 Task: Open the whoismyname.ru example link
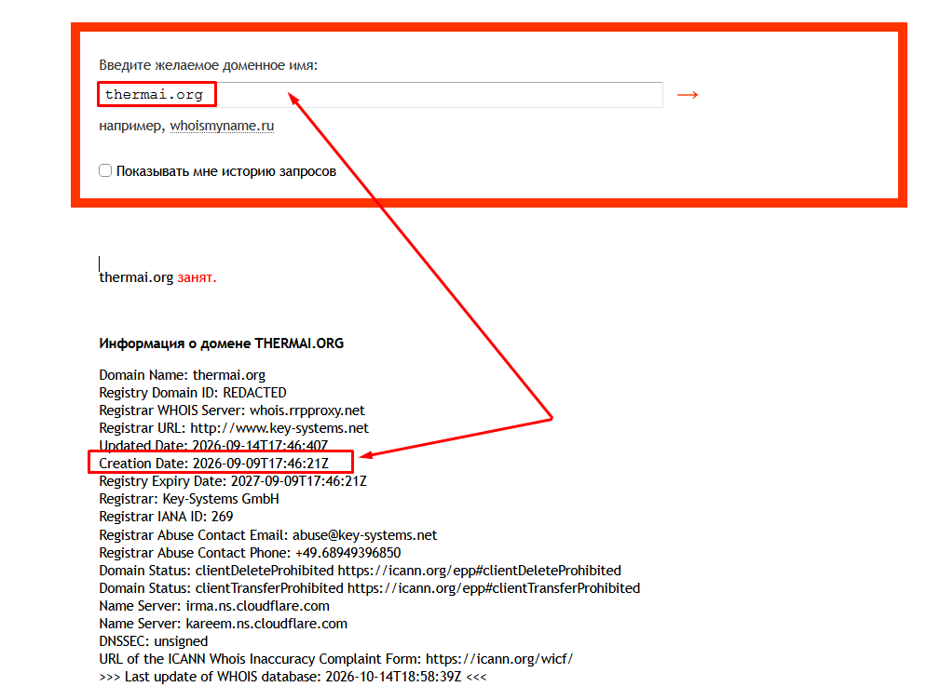(222, 126)
